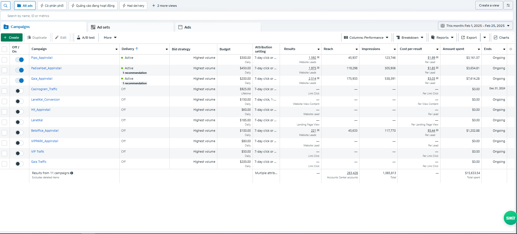Click the Export icon button
The width and height of the screenshot is (517, 234).
469,38
